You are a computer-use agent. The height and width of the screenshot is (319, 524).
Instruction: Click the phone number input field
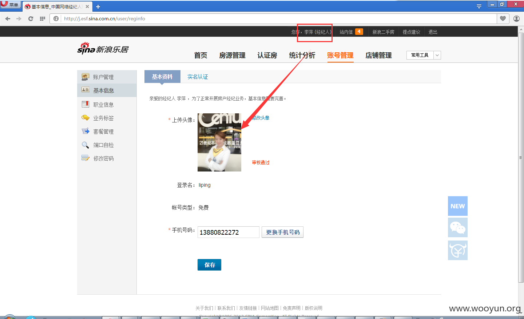coord(229,232)
